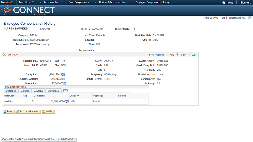The width and height of the screenshot is (253, 142).
Task: Click the Annual frequency cell
Action: (96, 101)
